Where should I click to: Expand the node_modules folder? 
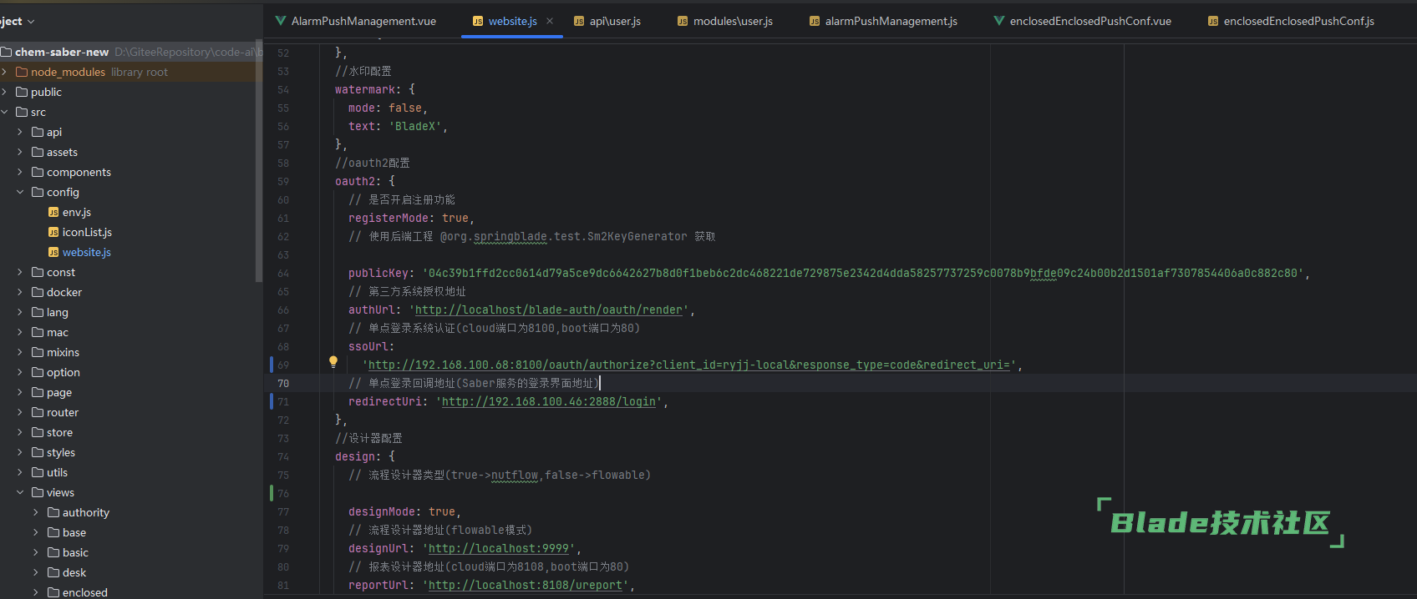coord(4,72)
